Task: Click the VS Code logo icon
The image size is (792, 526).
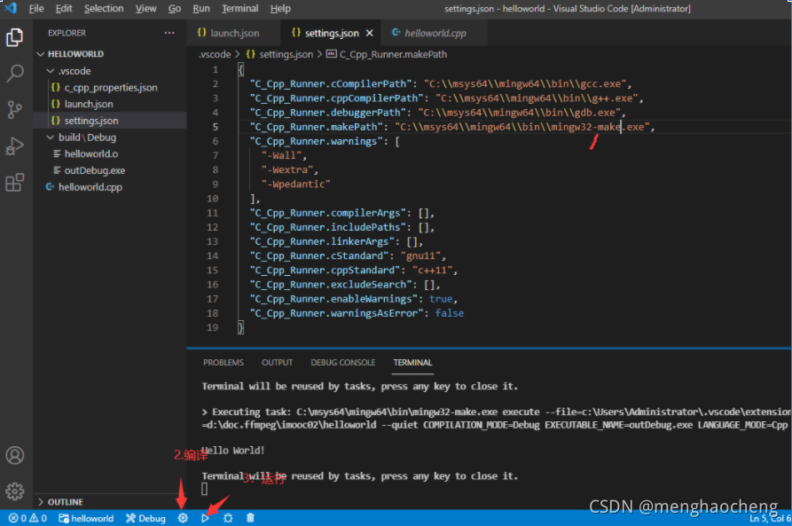Action: tap(11, 8)
